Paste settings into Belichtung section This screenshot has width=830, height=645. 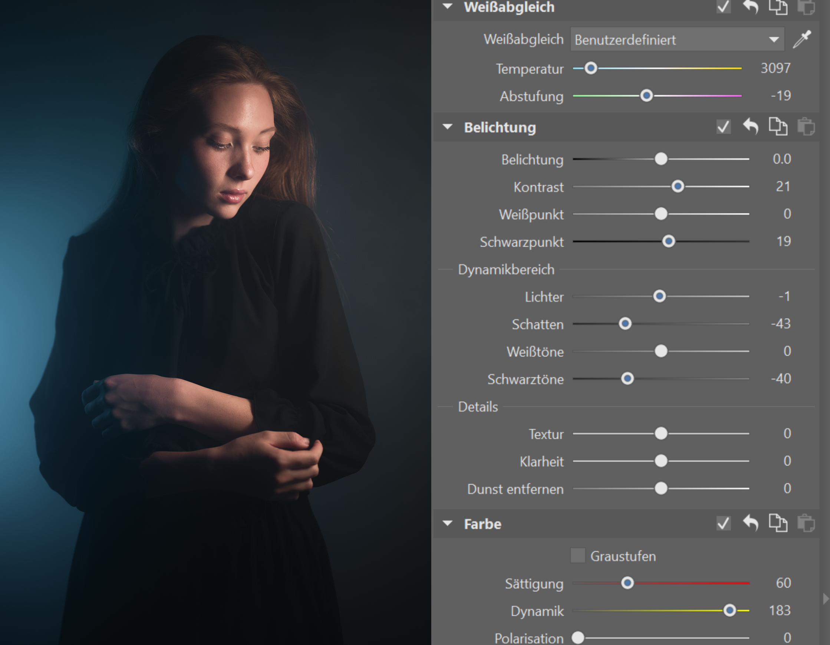tap(805, 126)
